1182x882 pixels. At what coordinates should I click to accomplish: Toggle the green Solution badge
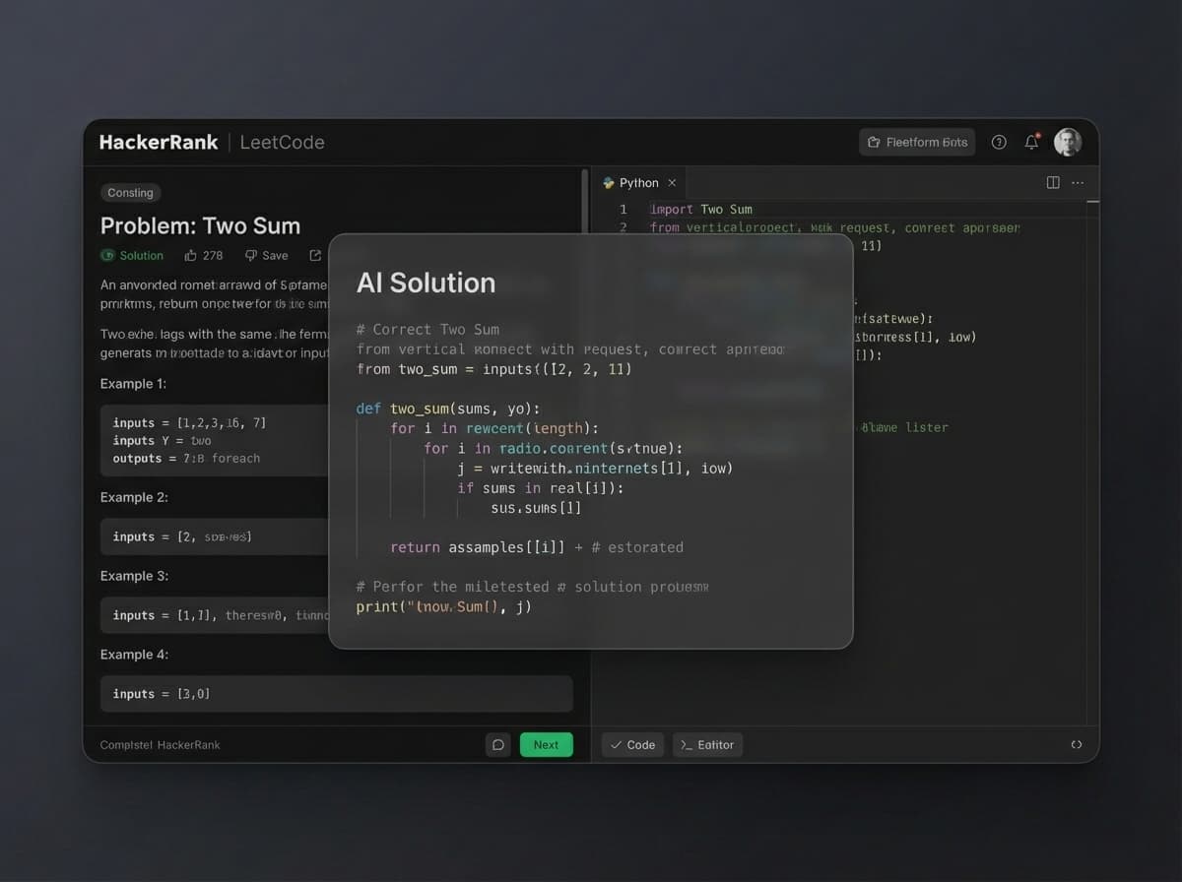coord(132,255)
